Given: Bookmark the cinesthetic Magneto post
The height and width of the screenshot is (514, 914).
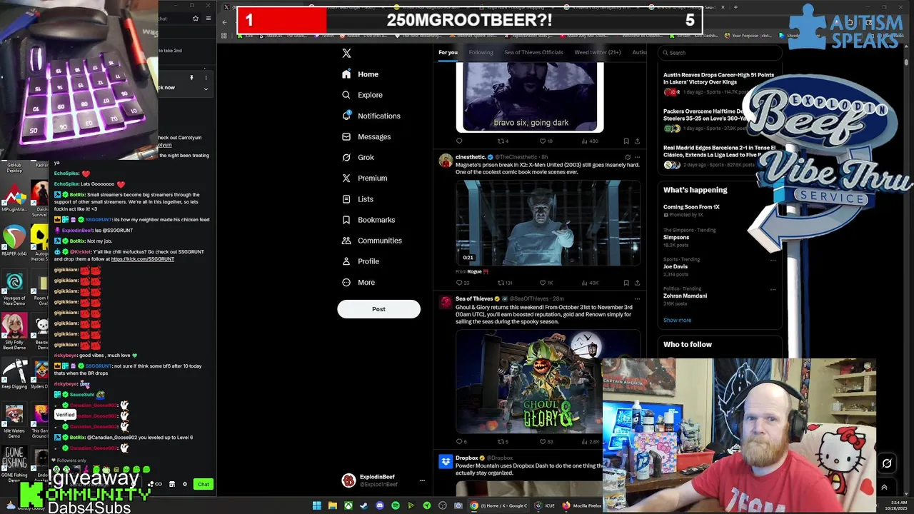Looking at the screenshot, I should click(x=626, y=283).
